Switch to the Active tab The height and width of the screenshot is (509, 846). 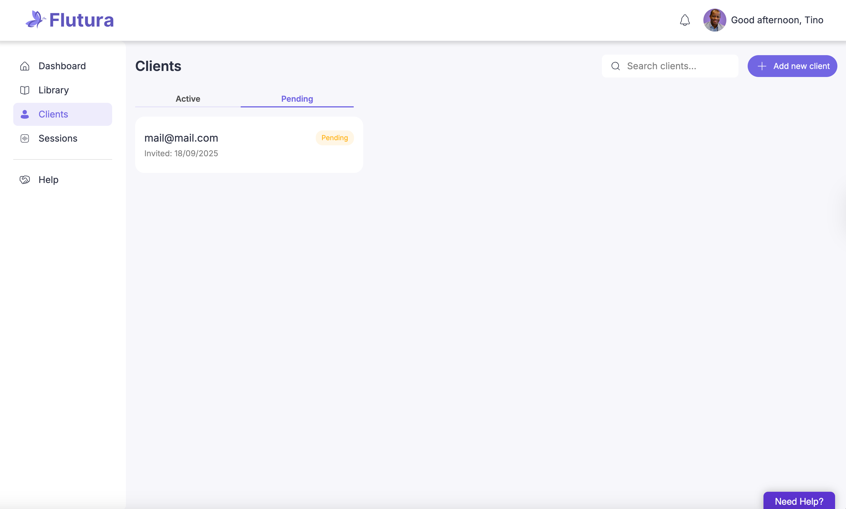point(188,99)
